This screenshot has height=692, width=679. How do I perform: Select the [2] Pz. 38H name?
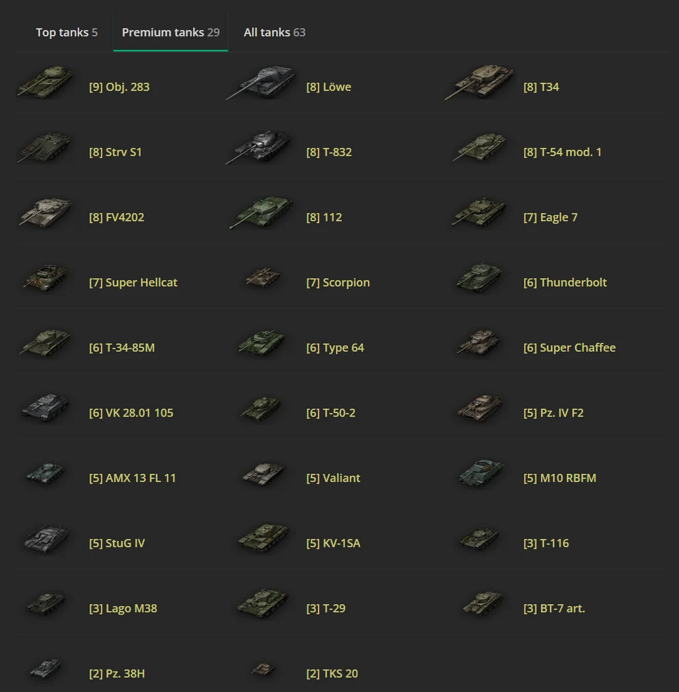tap(117, 674)
